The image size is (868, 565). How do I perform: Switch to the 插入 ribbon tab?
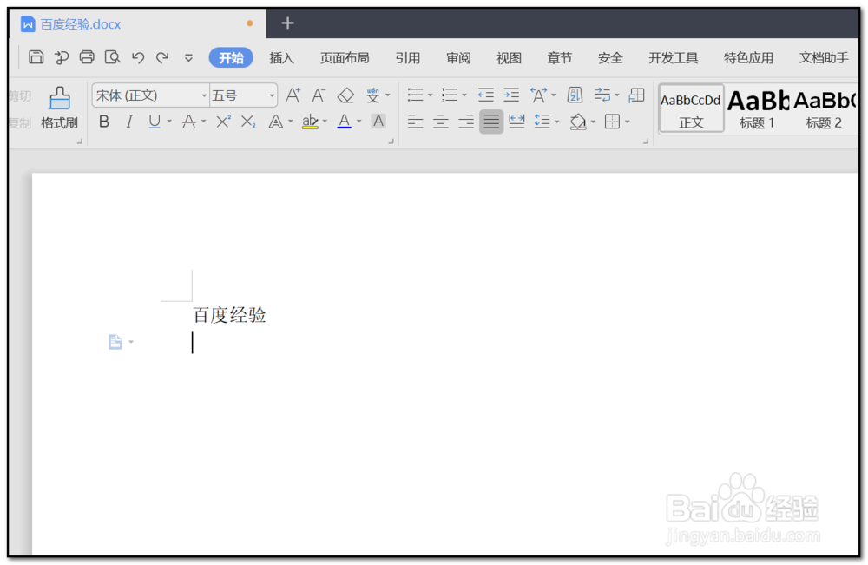click(x=281, y=57)
